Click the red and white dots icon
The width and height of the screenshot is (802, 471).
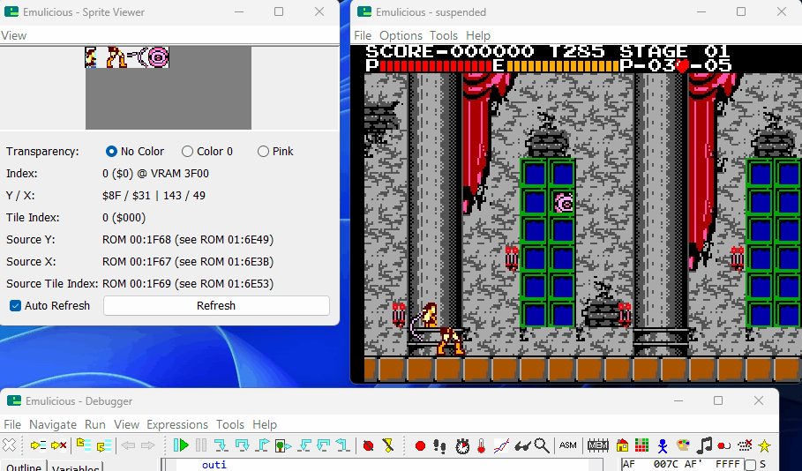pos(723,445)
